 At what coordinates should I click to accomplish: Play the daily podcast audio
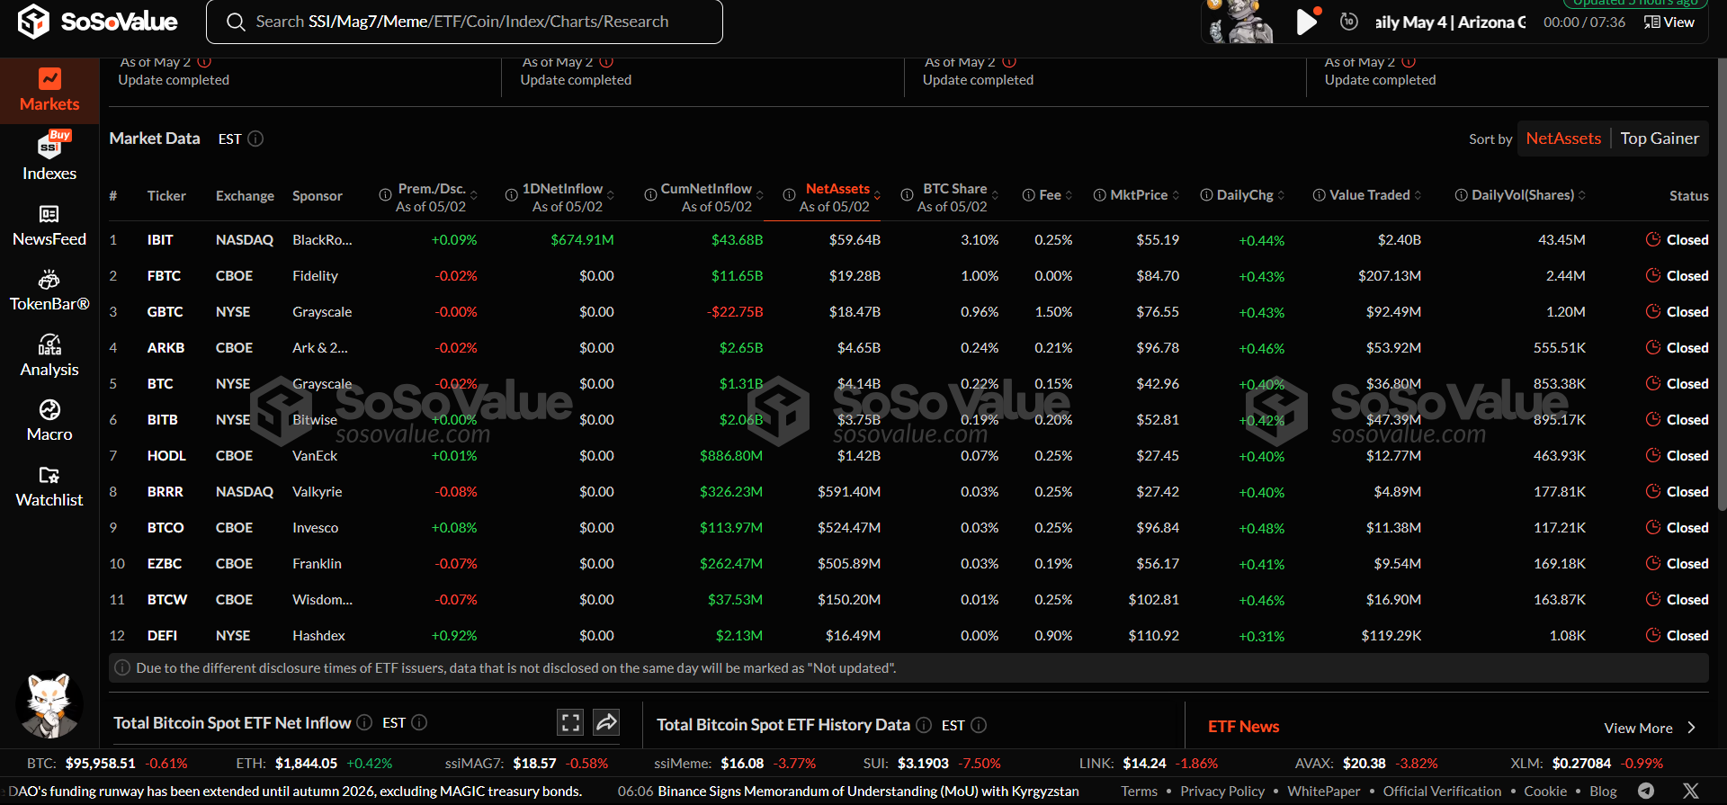click(1306, 22)
